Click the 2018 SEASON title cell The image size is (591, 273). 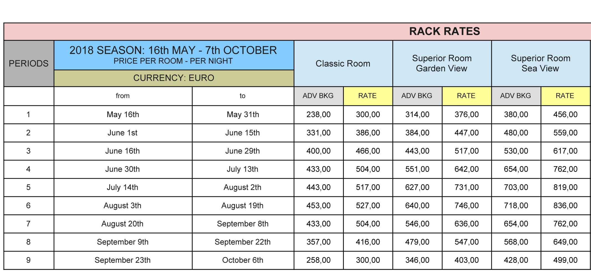173,55
